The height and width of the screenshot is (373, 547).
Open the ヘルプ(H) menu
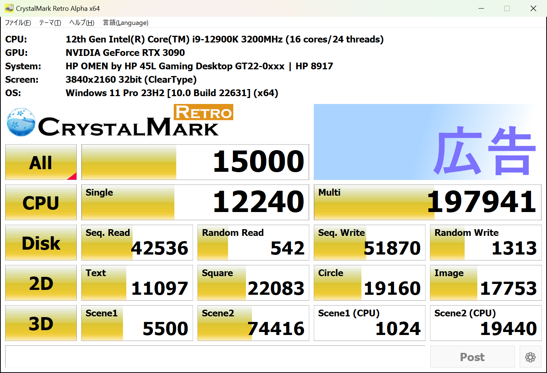coord(82,23)
